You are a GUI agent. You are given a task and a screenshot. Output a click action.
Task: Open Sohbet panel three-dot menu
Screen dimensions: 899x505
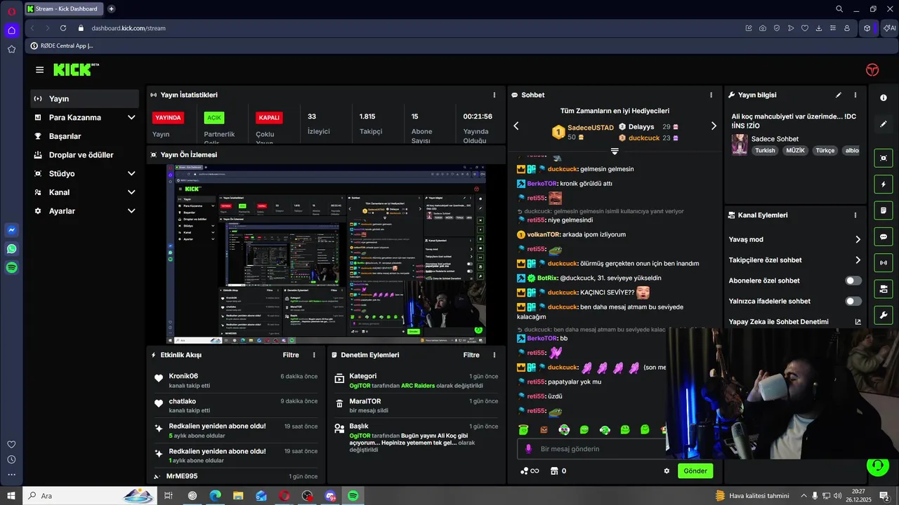point(711,95)
